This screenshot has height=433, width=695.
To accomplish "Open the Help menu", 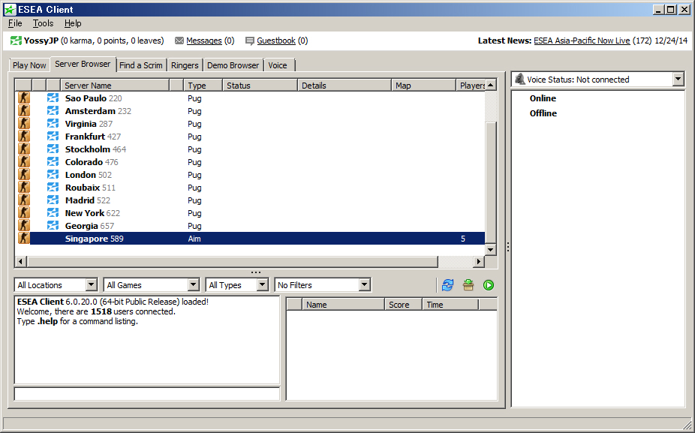I will [x=73, y=23].
